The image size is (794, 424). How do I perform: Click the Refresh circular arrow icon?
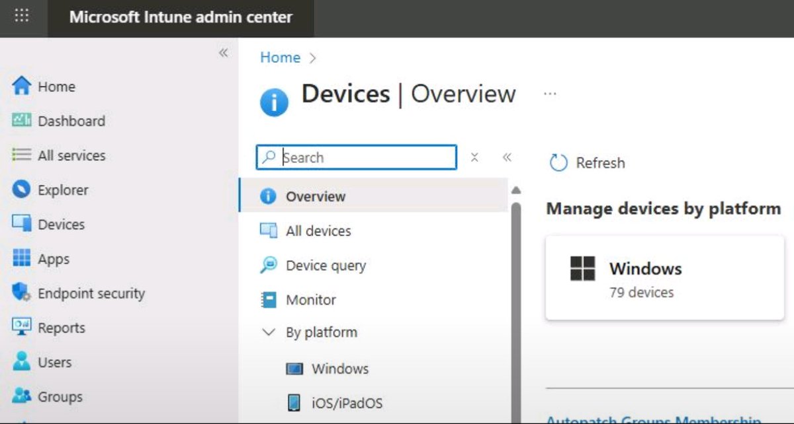point(559,162)
